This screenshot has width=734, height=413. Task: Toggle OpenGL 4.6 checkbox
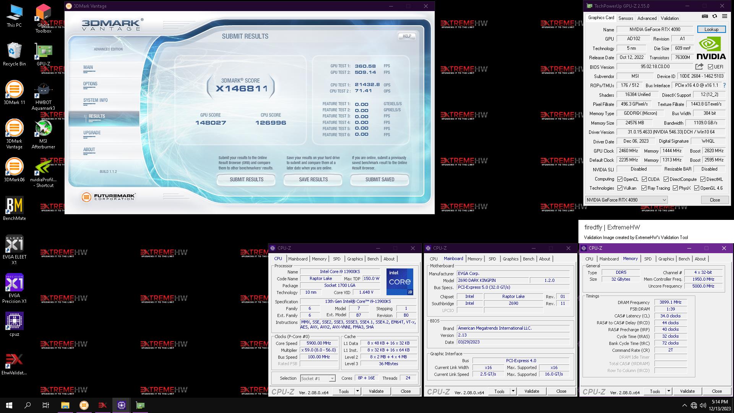coord(697,188)
